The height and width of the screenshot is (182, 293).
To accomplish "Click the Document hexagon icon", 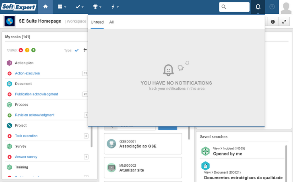I will (x=9, y=84).
